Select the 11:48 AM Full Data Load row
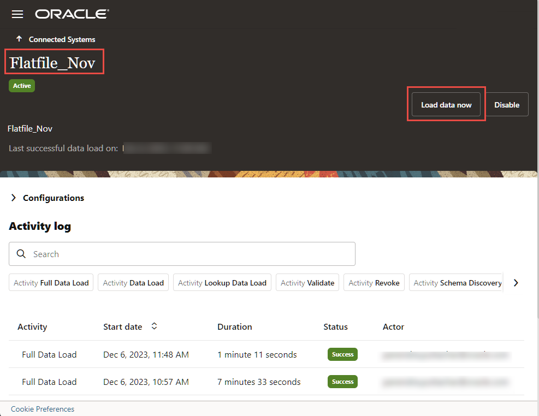Screen dimensions: 539x416 266,354
